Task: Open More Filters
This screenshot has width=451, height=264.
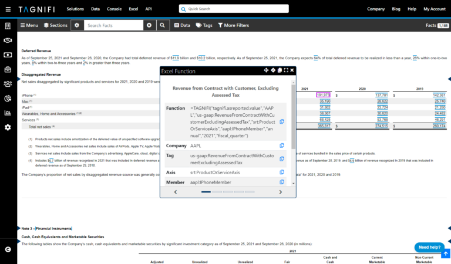Action: click(233, 25)
